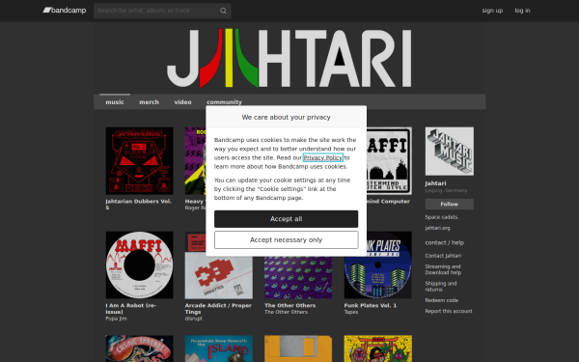The image size is (579, 362).
Task: Open Shipping and returns link
Action: point(441,287)
